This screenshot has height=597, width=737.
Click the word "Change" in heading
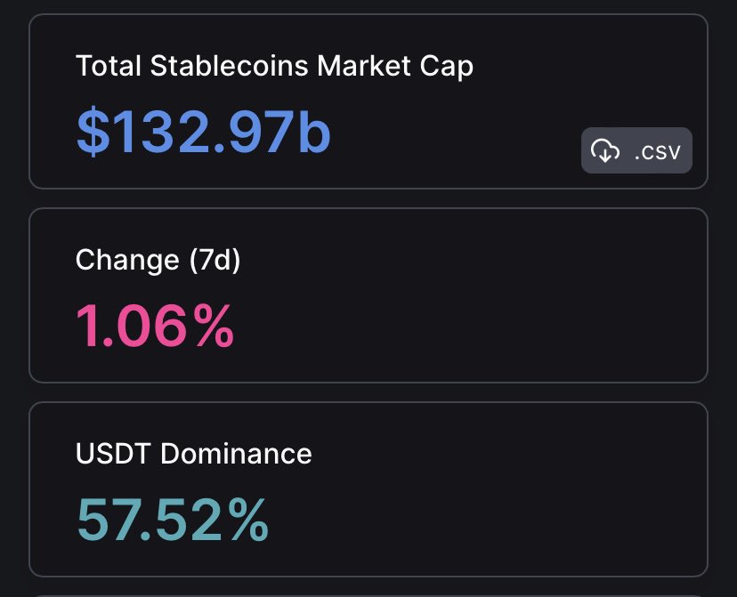tap(127, 260)
